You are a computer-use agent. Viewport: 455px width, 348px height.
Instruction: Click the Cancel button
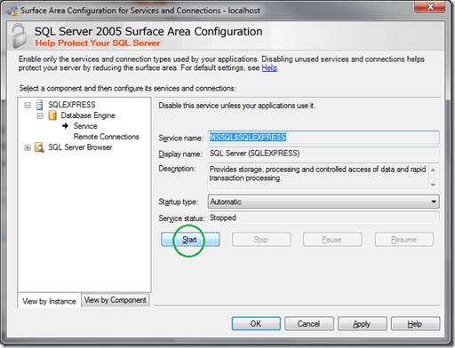309,324
